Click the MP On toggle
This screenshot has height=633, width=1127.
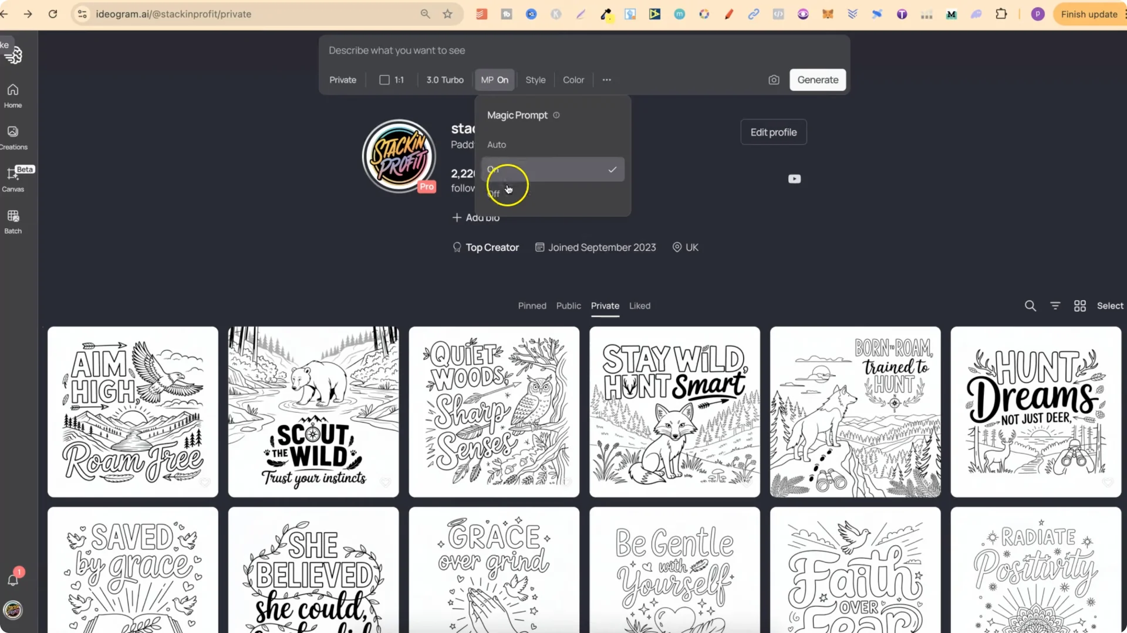[x=494, y=80]
